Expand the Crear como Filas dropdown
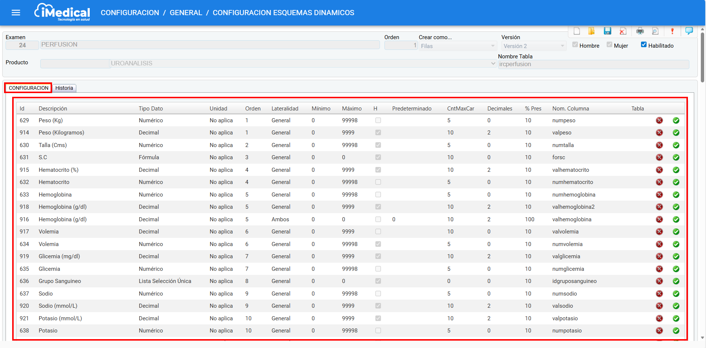The width and height of the screenshot is (706, 348). (x=457, y=46)
